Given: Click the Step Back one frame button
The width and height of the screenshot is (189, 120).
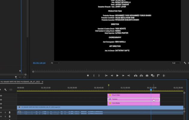Looking at the screenshot, I should (x=112, y=76).
